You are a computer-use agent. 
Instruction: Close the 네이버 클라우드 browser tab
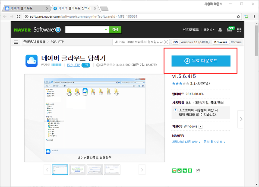pyautogui.click(x=47, y=9)
